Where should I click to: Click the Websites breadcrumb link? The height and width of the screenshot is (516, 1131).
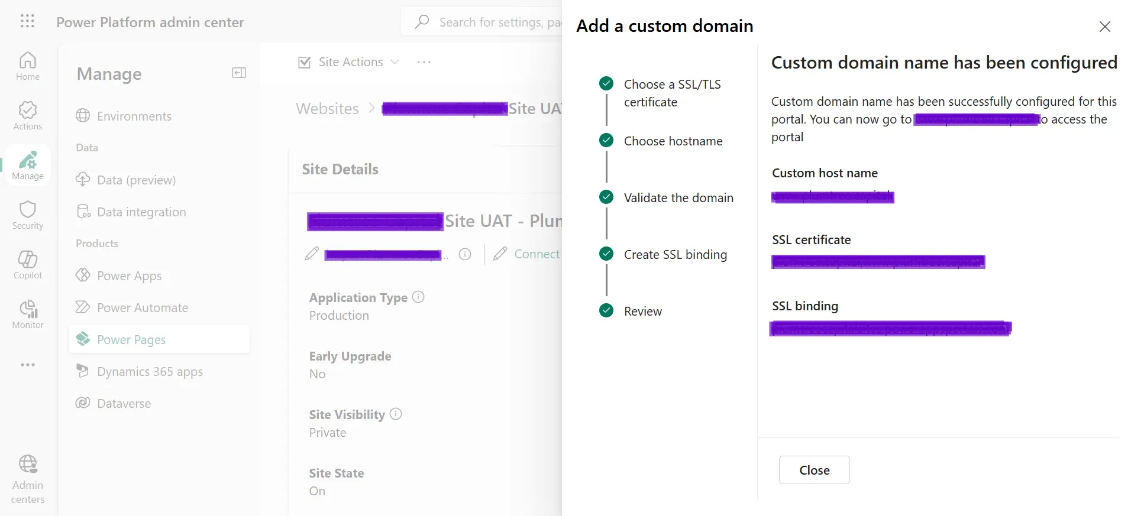tap(328, 109)
